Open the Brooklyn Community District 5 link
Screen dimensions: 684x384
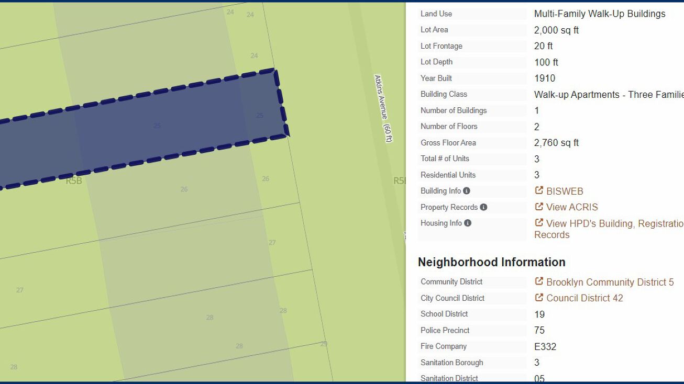point(610,283)
